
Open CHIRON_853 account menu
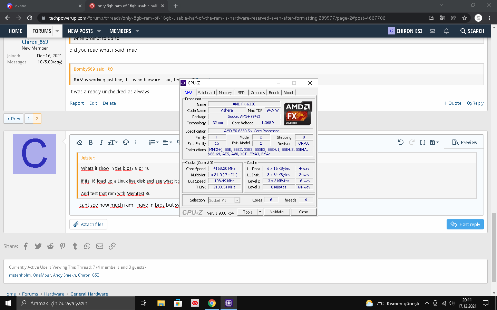pos(405,31)
